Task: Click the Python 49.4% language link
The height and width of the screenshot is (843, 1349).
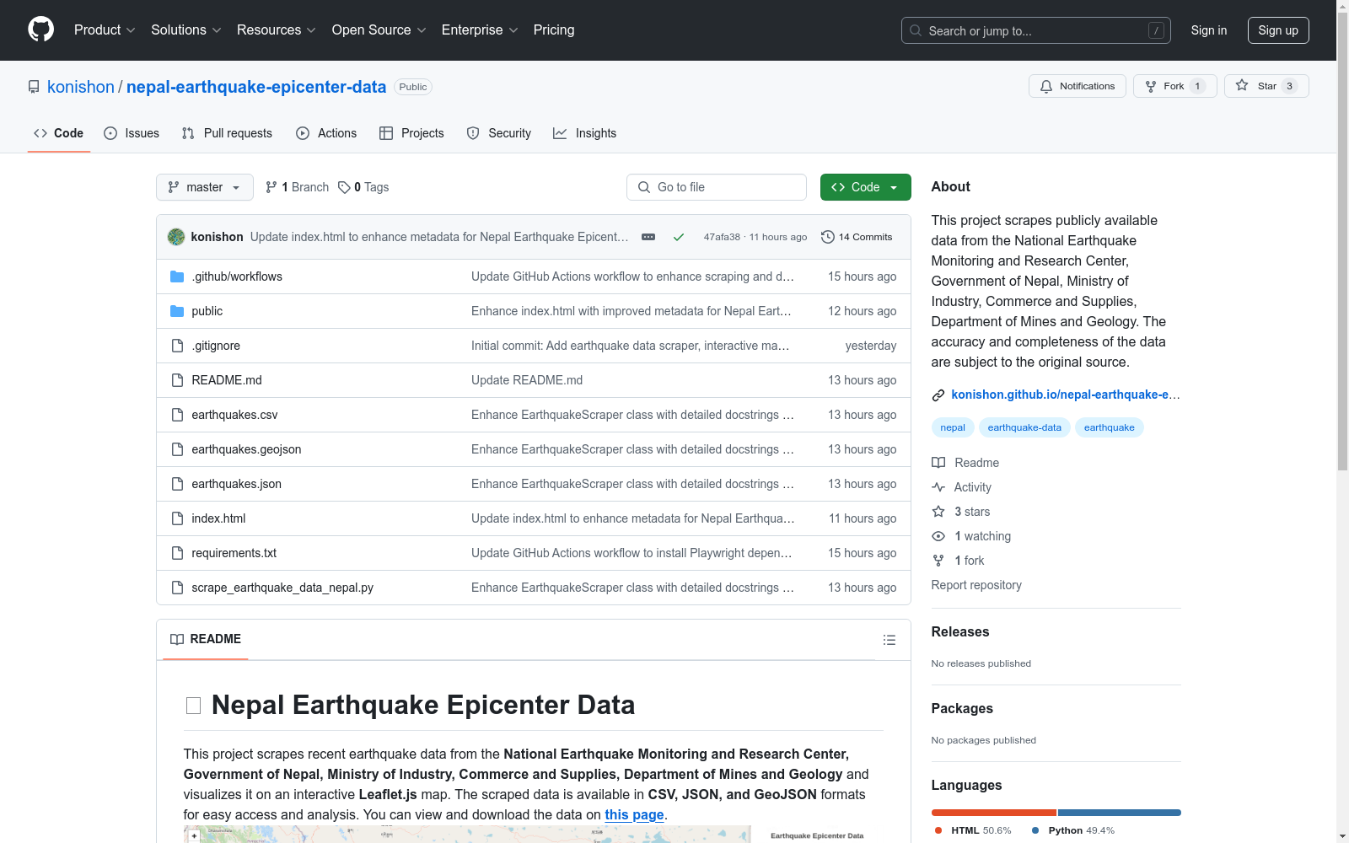Action: click(x=1073, y=830)
